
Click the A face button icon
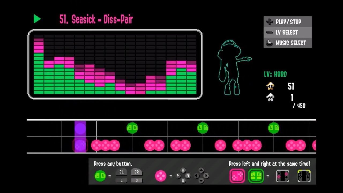tap(188, 176)
